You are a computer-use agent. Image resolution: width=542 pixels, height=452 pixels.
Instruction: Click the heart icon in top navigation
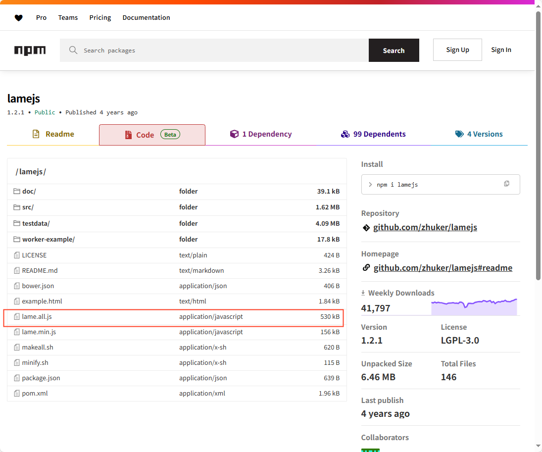[19, 18]
